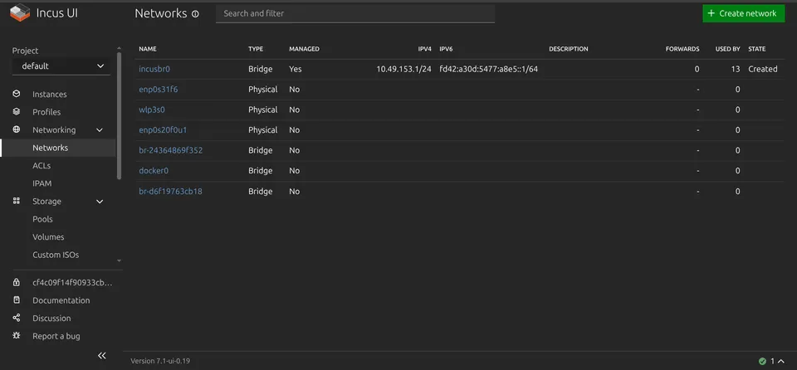Viewport: 797px width, 370px height.
Task: Click the Report a bug link
Action: 56,336
